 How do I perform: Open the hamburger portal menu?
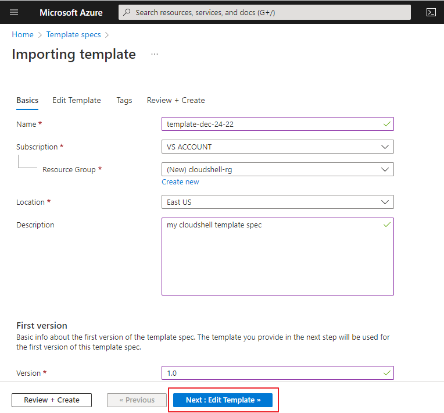[x=14, y=12]
